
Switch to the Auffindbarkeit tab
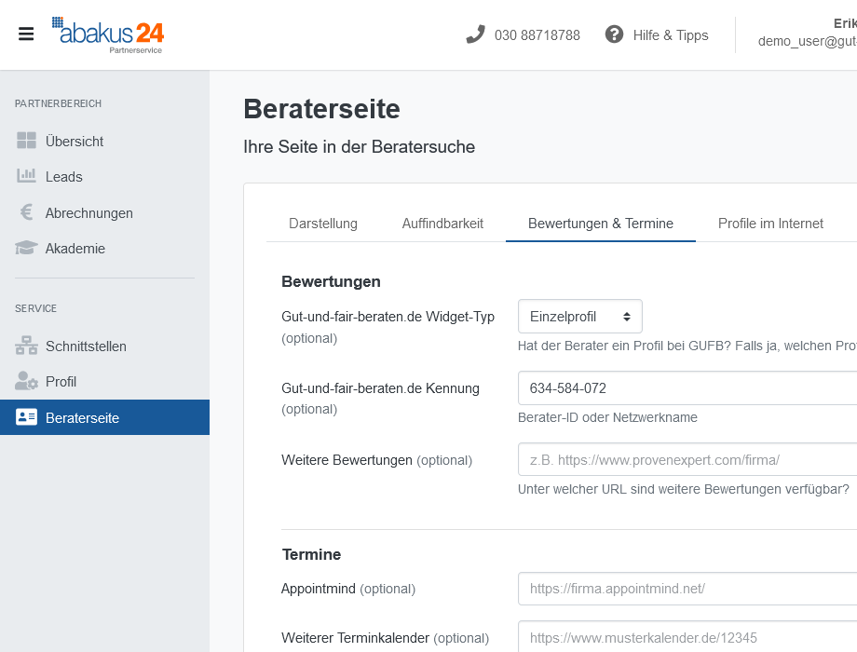point(442,224)
